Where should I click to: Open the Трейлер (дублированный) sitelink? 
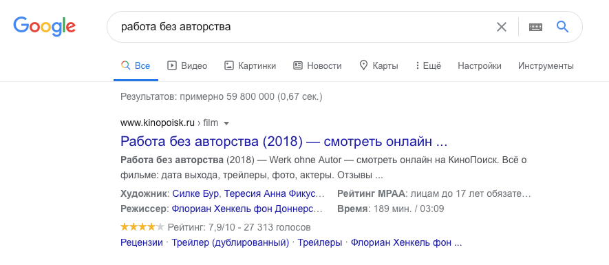(231, 243)
